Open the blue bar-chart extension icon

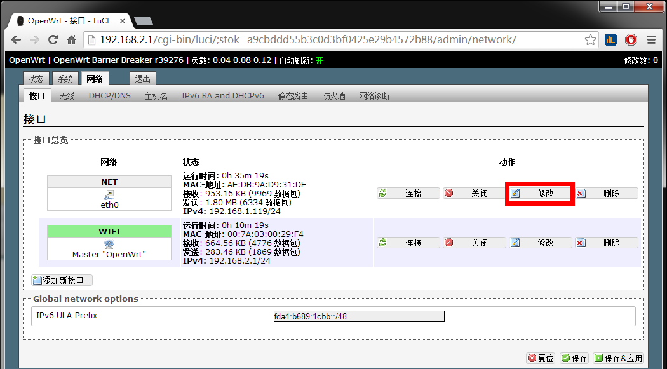tap(611, 40)
